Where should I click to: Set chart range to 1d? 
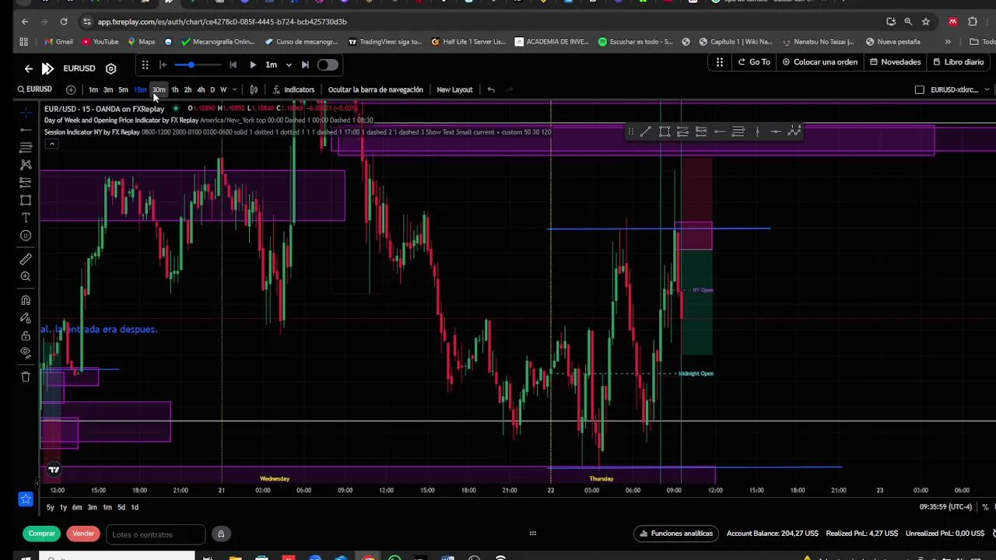(135, 507)
